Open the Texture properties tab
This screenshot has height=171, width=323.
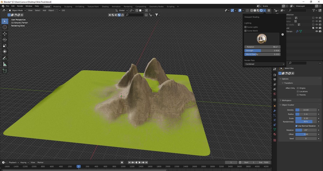click(275, 140)
